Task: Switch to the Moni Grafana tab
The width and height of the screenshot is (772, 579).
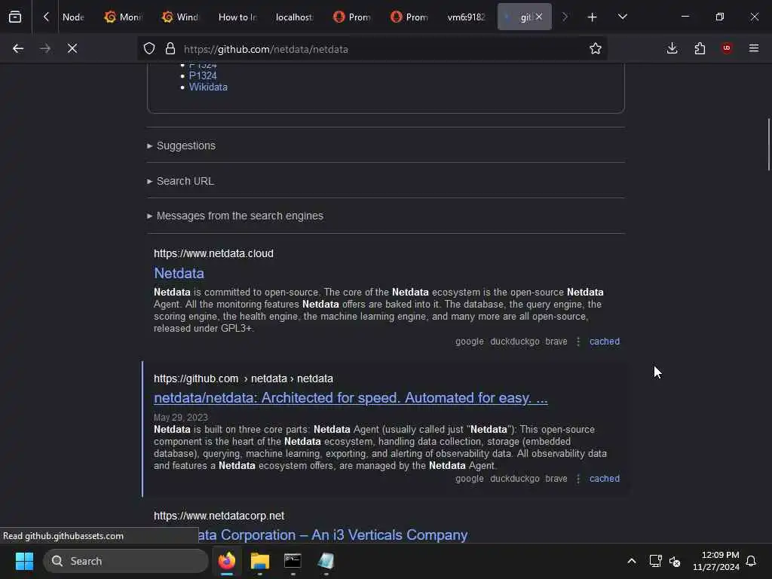Action: point(124,17)
